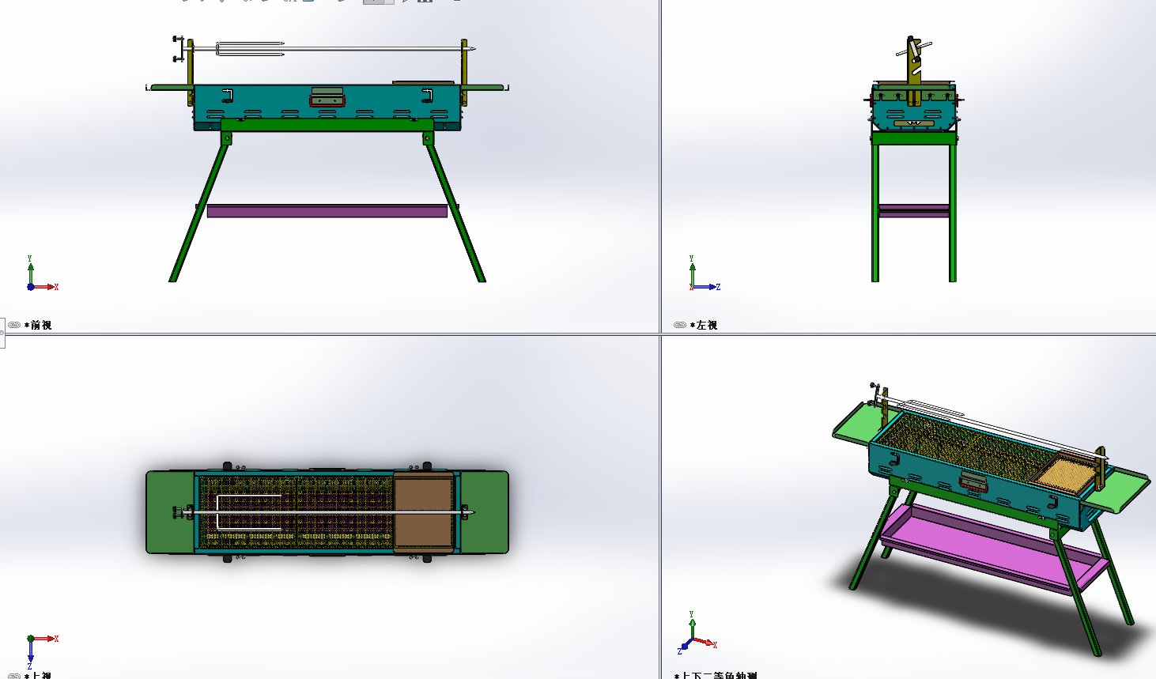The width and height of the screenshot is (1156, 679).
Task: Click the axis triad in the 左视 viewport
Action: click(705, 273)
